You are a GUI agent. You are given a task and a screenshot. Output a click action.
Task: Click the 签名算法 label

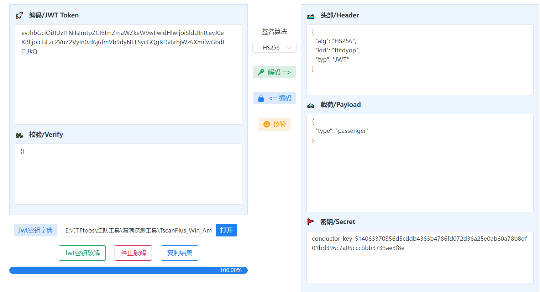(274, 32)
